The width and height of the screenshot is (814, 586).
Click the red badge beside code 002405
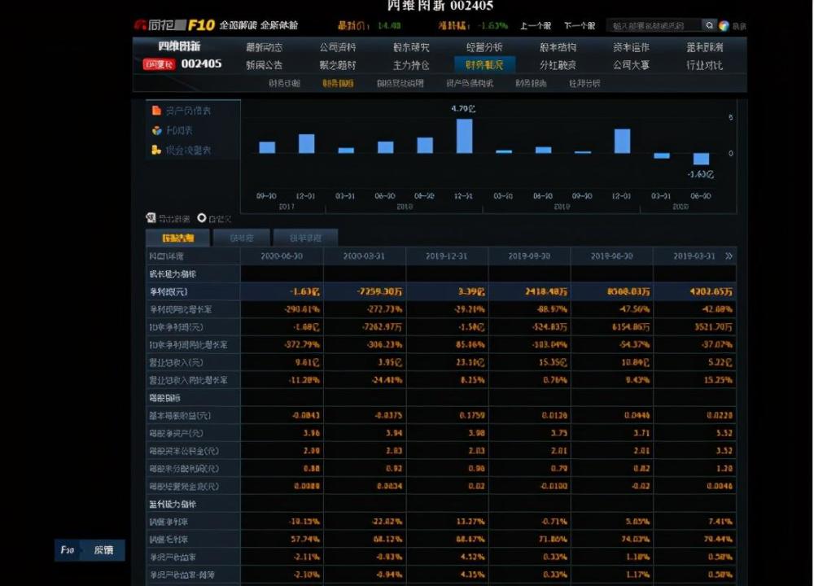point(160,64)
